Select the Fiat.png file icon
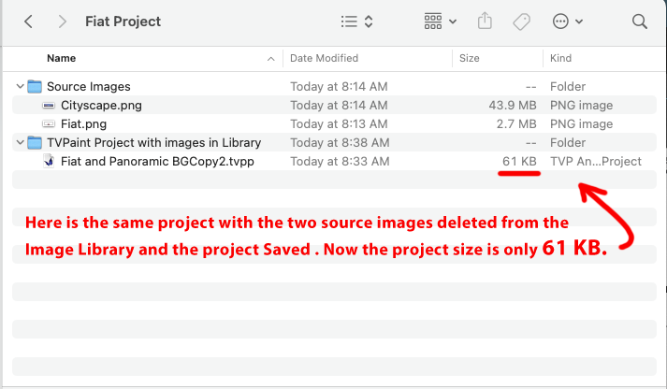 (x=49, y=123)
